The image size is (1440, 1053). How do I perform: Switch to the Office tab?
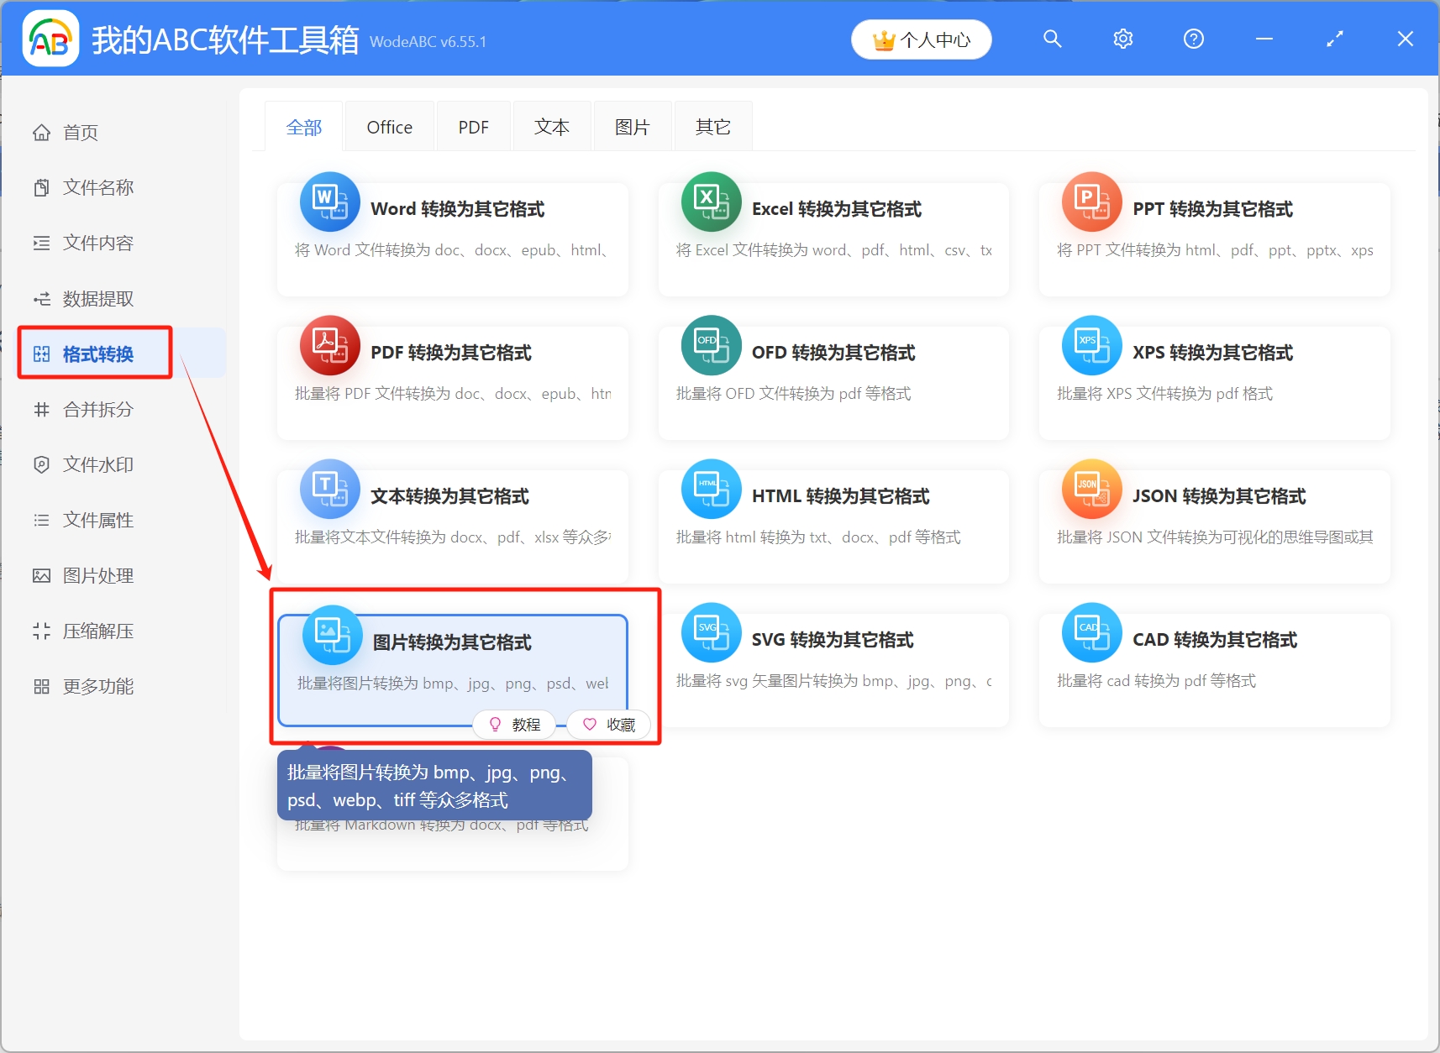pyautogui.click(x=389, y=128)
